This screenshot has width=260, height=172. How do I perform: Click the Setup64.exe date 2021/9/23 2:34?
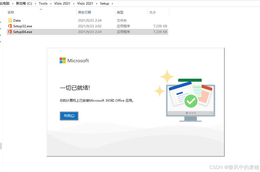(x=90, y=32)
